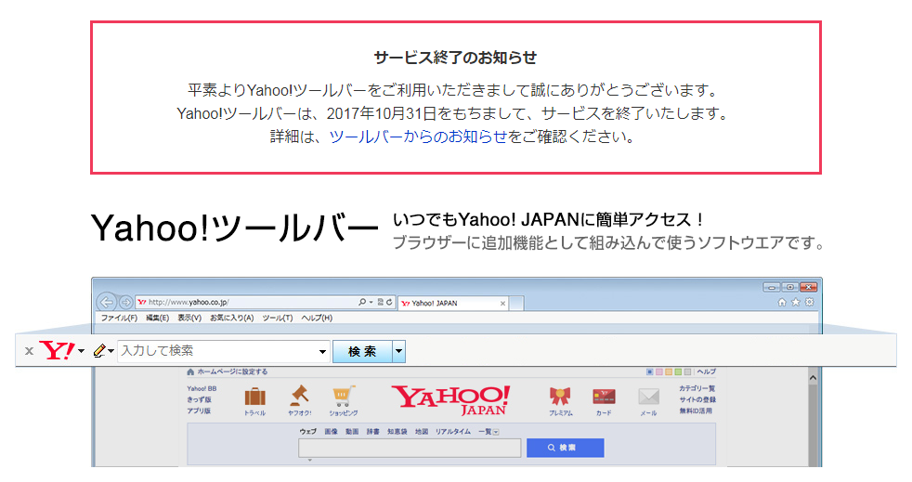The height and width of the screenshot is (482, 912).
Task: Open the 編集(E) menu
Action: [157, 318]
